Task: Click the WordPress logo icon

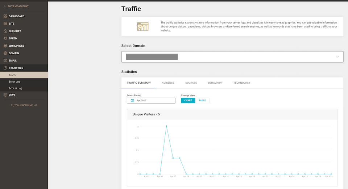Action: click(5, 46)
